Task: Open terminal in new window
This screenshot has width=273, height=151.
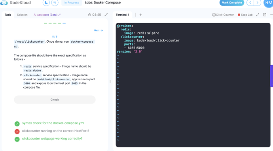Action: coord(265,15)
